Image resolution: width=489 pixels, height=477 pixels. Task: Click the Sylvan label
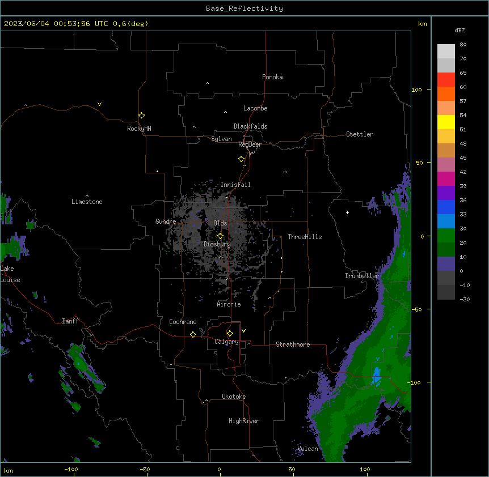(221, 139)
